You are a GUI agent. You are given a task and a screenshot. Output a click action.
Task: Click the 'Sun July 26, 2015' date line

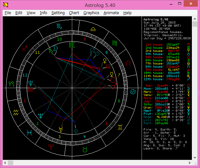(x=159, y=23)
